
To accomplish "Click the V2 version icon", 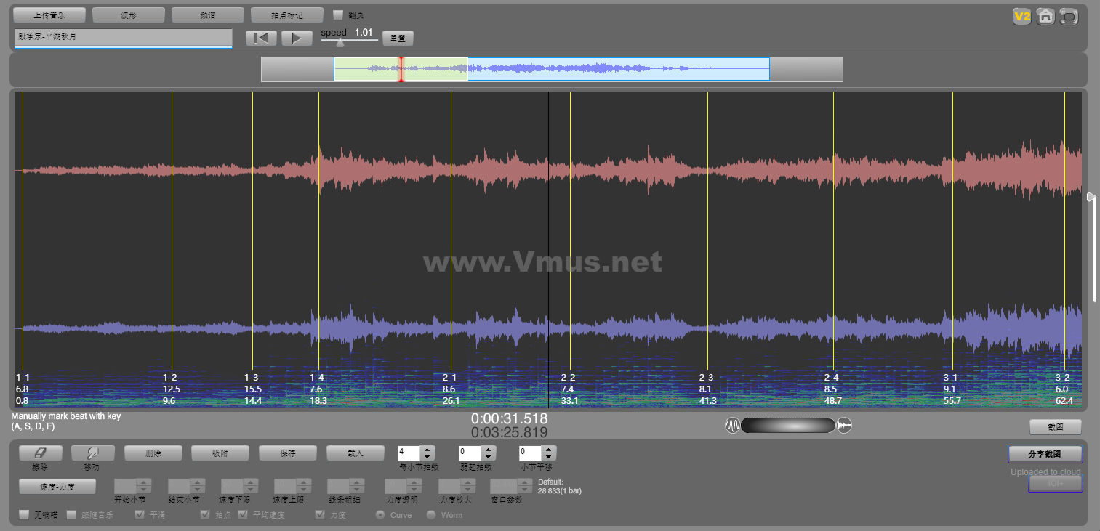I will point(1023,17).
